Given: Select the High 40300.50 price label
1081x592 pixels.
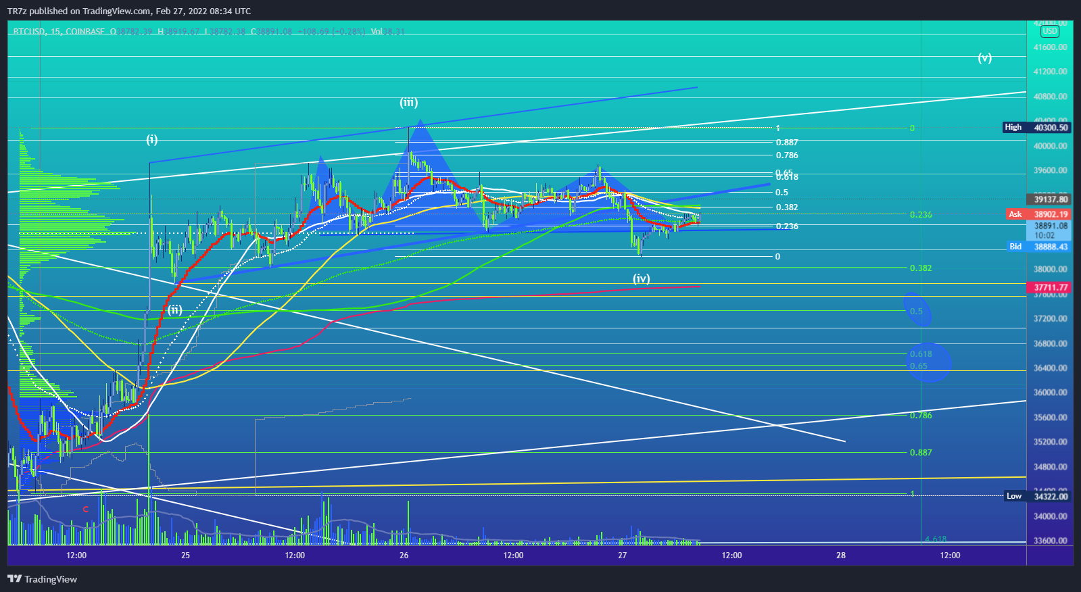Looking at the screenshot, I should (x=1036, y=127).
